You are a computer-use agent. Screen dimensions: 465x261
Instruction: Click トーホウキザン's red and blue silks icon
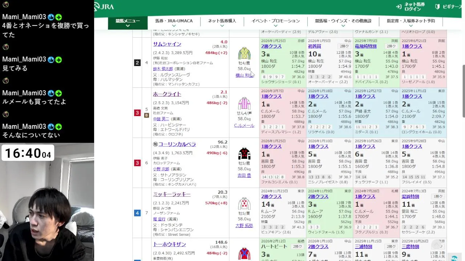coord(244,253)
